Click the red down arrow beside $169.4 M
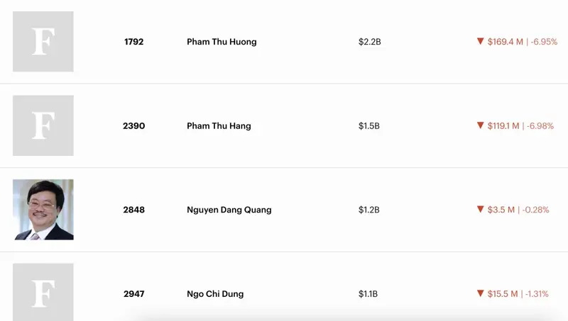The height and width of the screenshot is (321, 568). tap(481, 41)
